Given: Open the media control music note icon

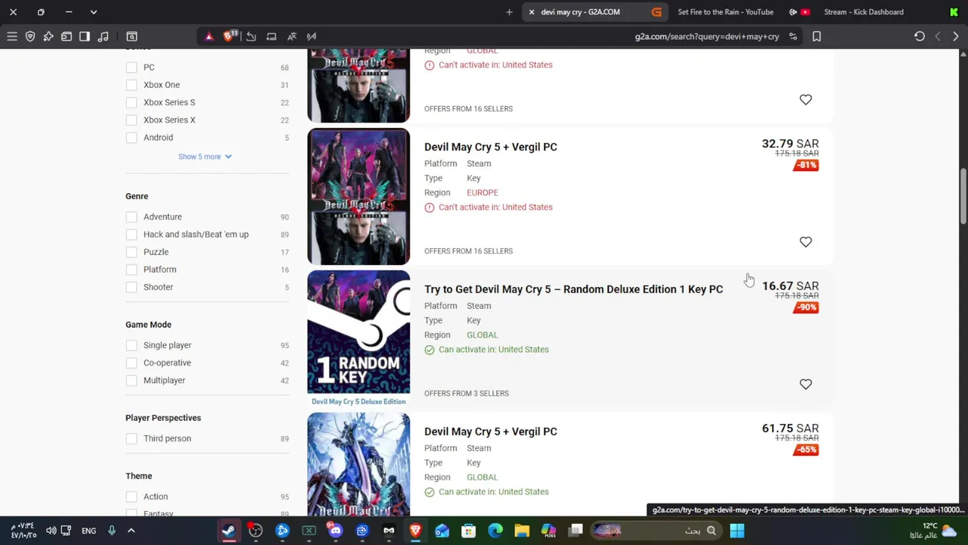Looking at the screenshot, I should pyautogui.click(x=103, y=36).
